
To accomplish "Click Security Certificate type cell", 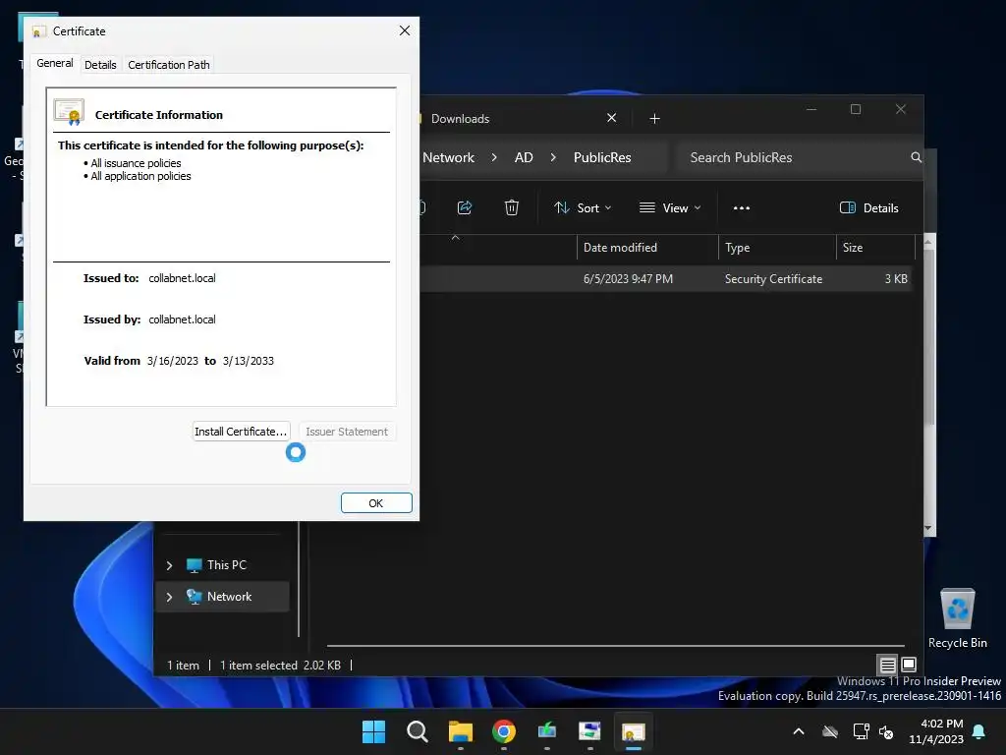I will (773, 278).
